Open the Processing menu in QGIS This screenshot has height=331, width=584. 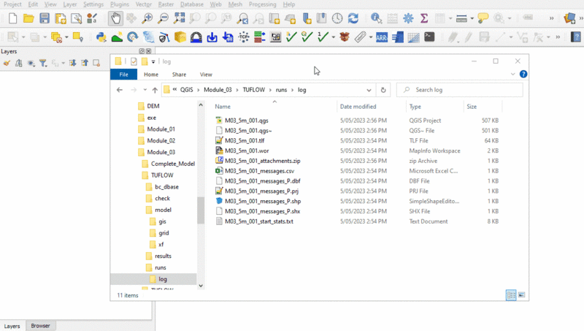[x=262, y=4]
